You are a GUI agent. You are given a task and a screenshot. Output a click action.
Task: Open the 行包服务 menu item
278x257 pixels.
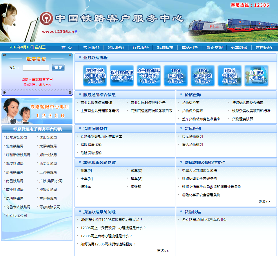(140, 48)
